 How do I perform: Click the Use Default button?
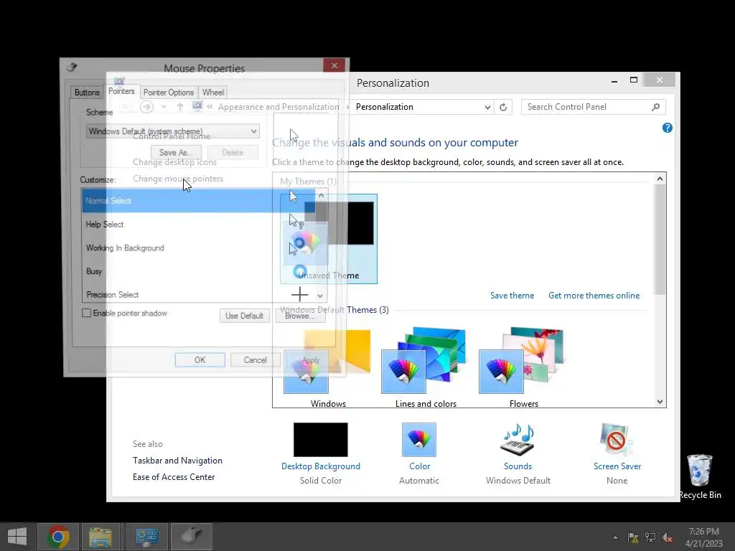(244, 316)
